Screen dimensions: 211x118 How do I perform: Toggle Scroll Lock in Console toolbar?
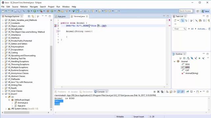click(x=171, y=92)
